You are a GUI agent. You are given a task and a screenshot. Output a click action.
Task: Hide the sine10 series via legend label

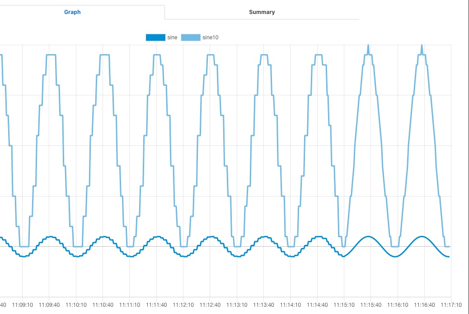coord(211,38)
